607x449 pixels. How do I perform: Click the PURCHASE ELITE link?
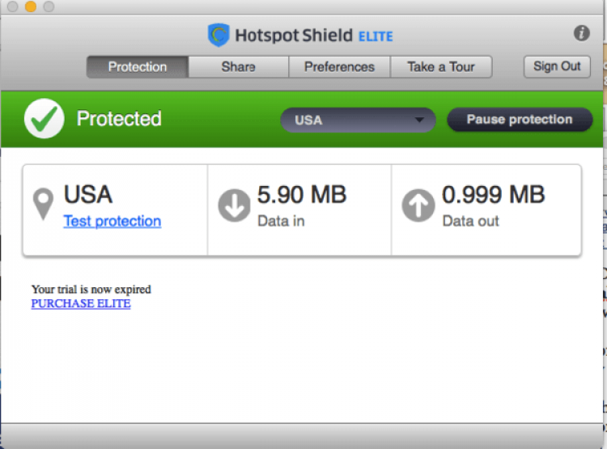point(81,303)
